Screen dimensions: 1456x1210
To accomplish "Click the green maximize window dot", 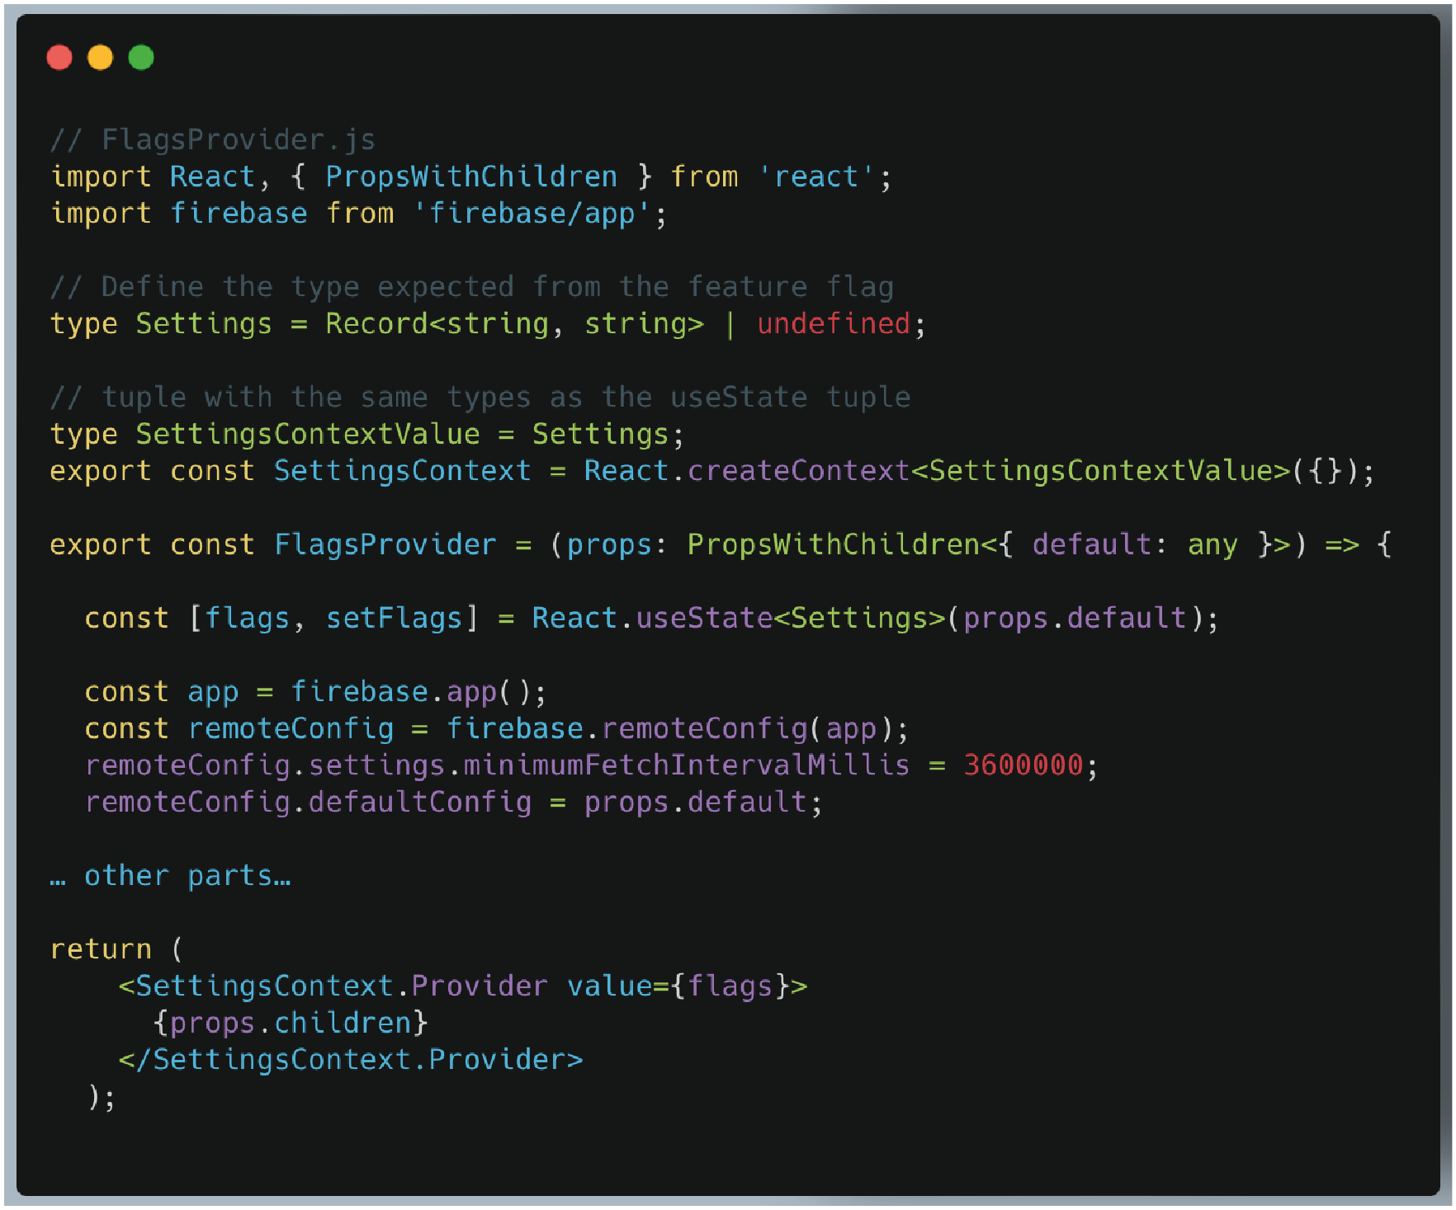I will point(141,58).
